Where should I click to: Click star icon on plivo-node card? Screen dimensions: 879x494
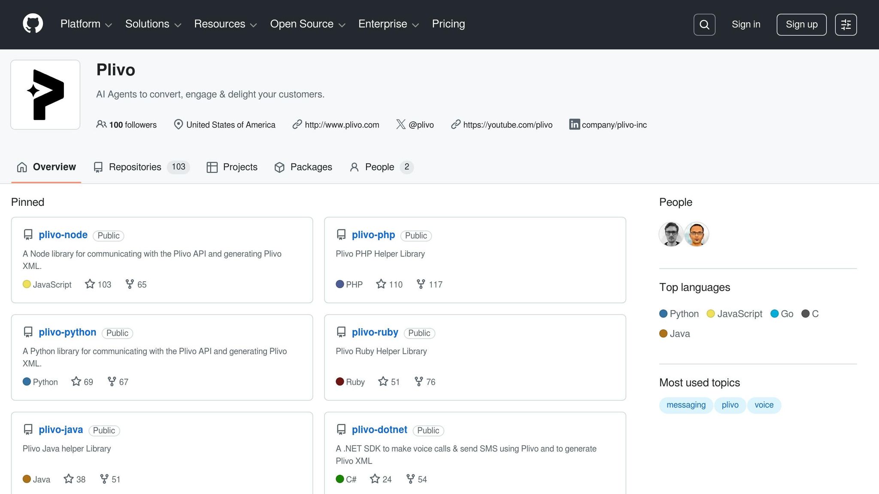tap(90, 284)
